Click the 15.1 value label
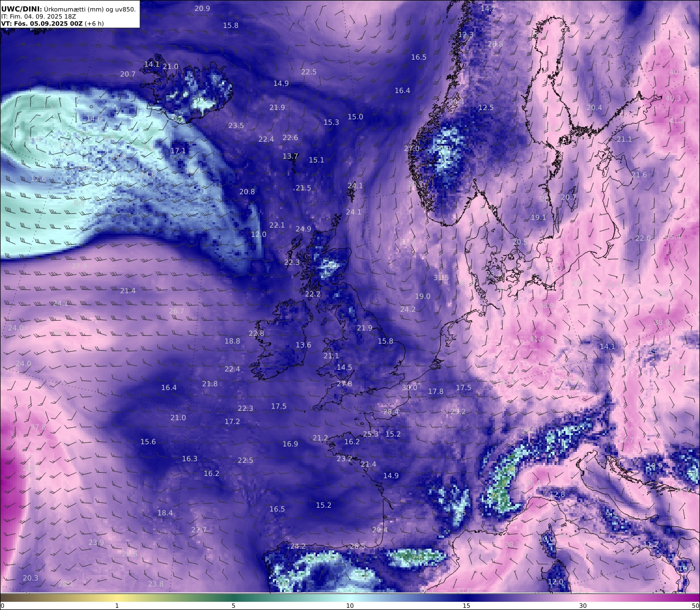The height and width of the screenshot is (610, 700). 317,160
